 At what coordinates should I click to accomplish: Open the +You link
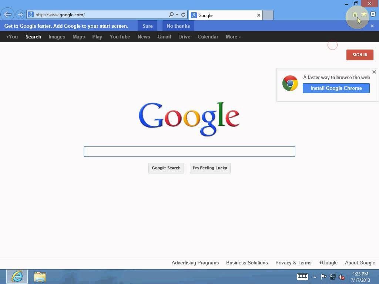click(12, 37)
